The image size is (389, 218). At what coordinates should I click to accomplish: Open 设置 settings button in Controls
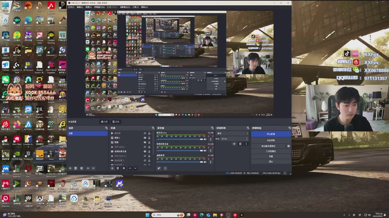tap(271, 156)
